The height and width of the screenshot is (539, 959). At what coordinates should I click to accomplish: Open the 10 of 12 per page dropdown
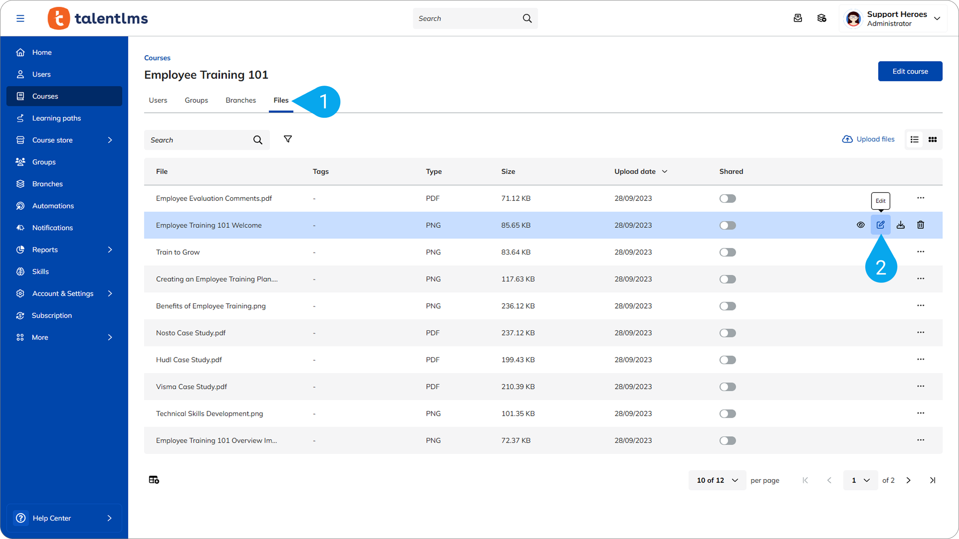point(717,480)
